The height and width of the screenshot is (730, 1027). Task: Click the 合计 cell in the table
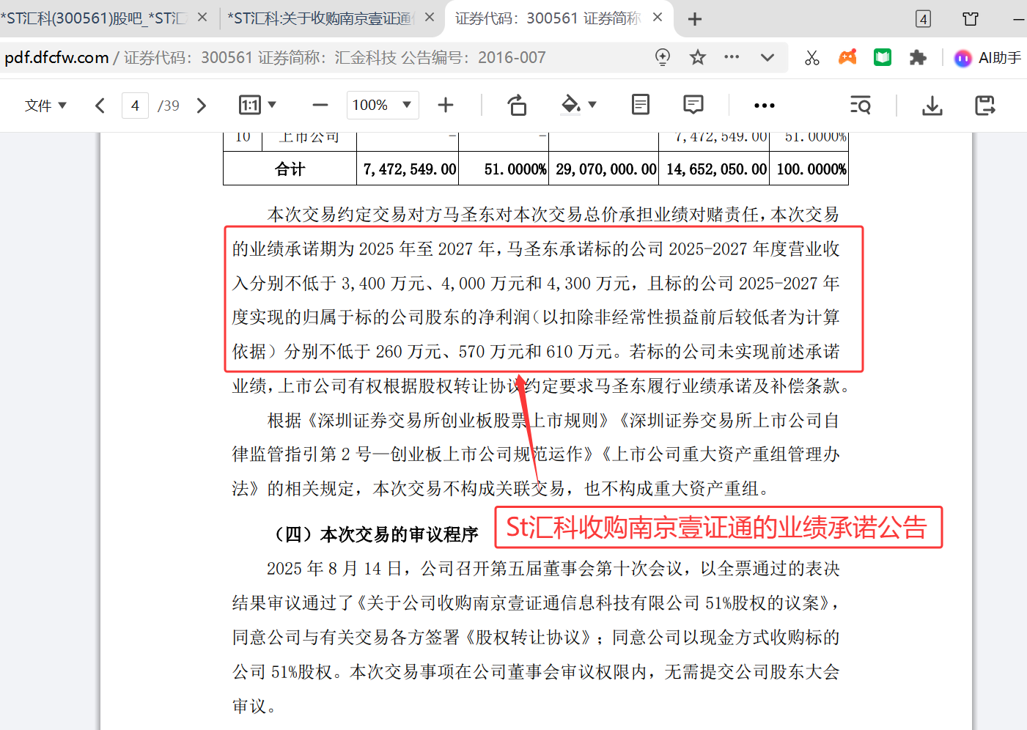(290, 169)
